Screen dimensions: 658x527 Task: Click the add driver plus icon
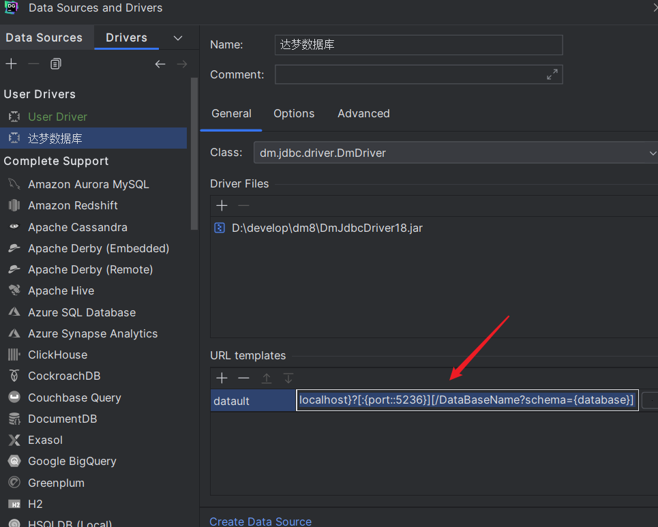click(x=12, y=64)
